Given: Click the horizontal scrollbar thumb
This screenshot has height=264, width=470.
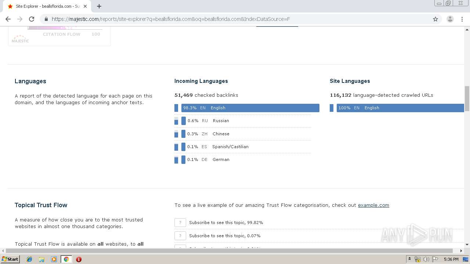Looking at the screenshot, I should point(228,251).
